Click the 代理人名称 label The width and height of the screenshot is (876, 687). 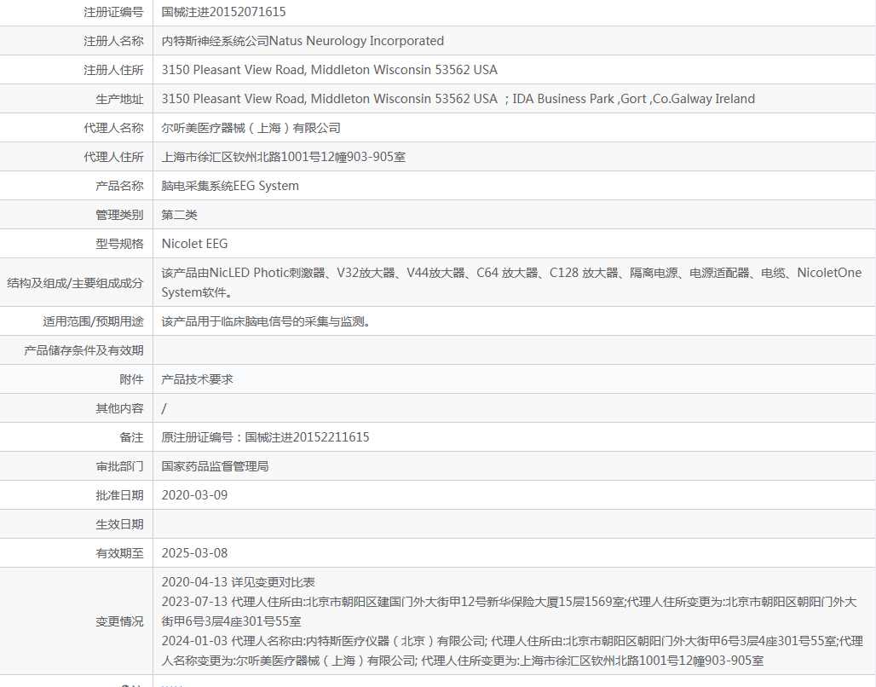pyautogui.click(x=113, y=128)
